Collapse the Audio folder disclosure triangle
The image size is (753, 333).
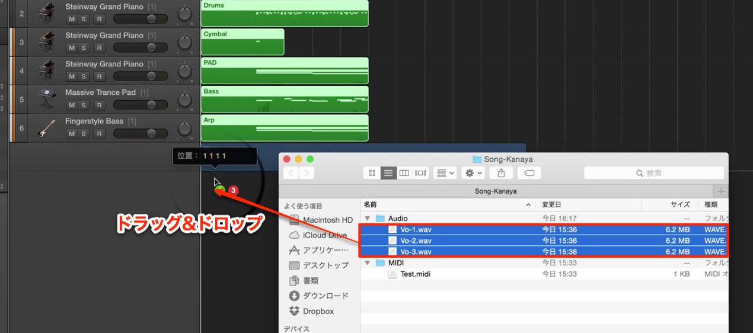[368, 219]
